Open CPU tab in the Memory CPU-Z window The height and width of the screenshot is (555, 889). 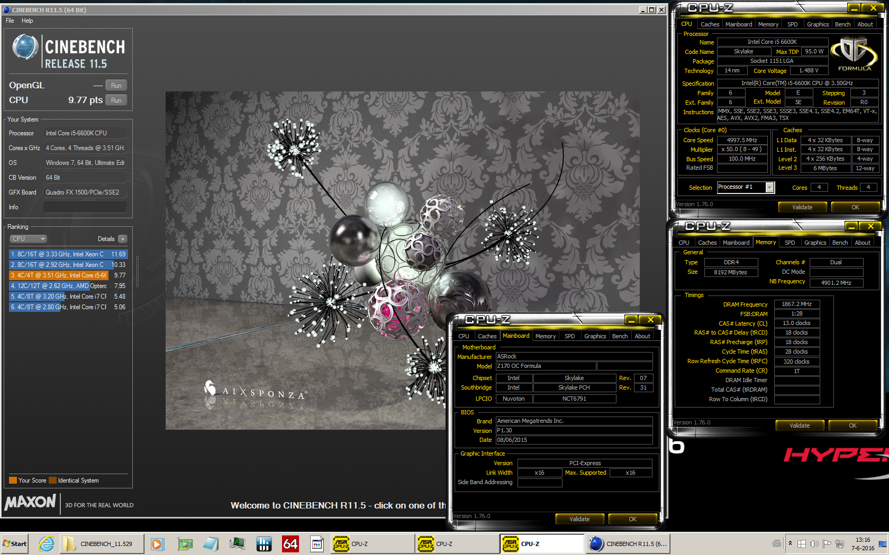click(x=684, y=243)
